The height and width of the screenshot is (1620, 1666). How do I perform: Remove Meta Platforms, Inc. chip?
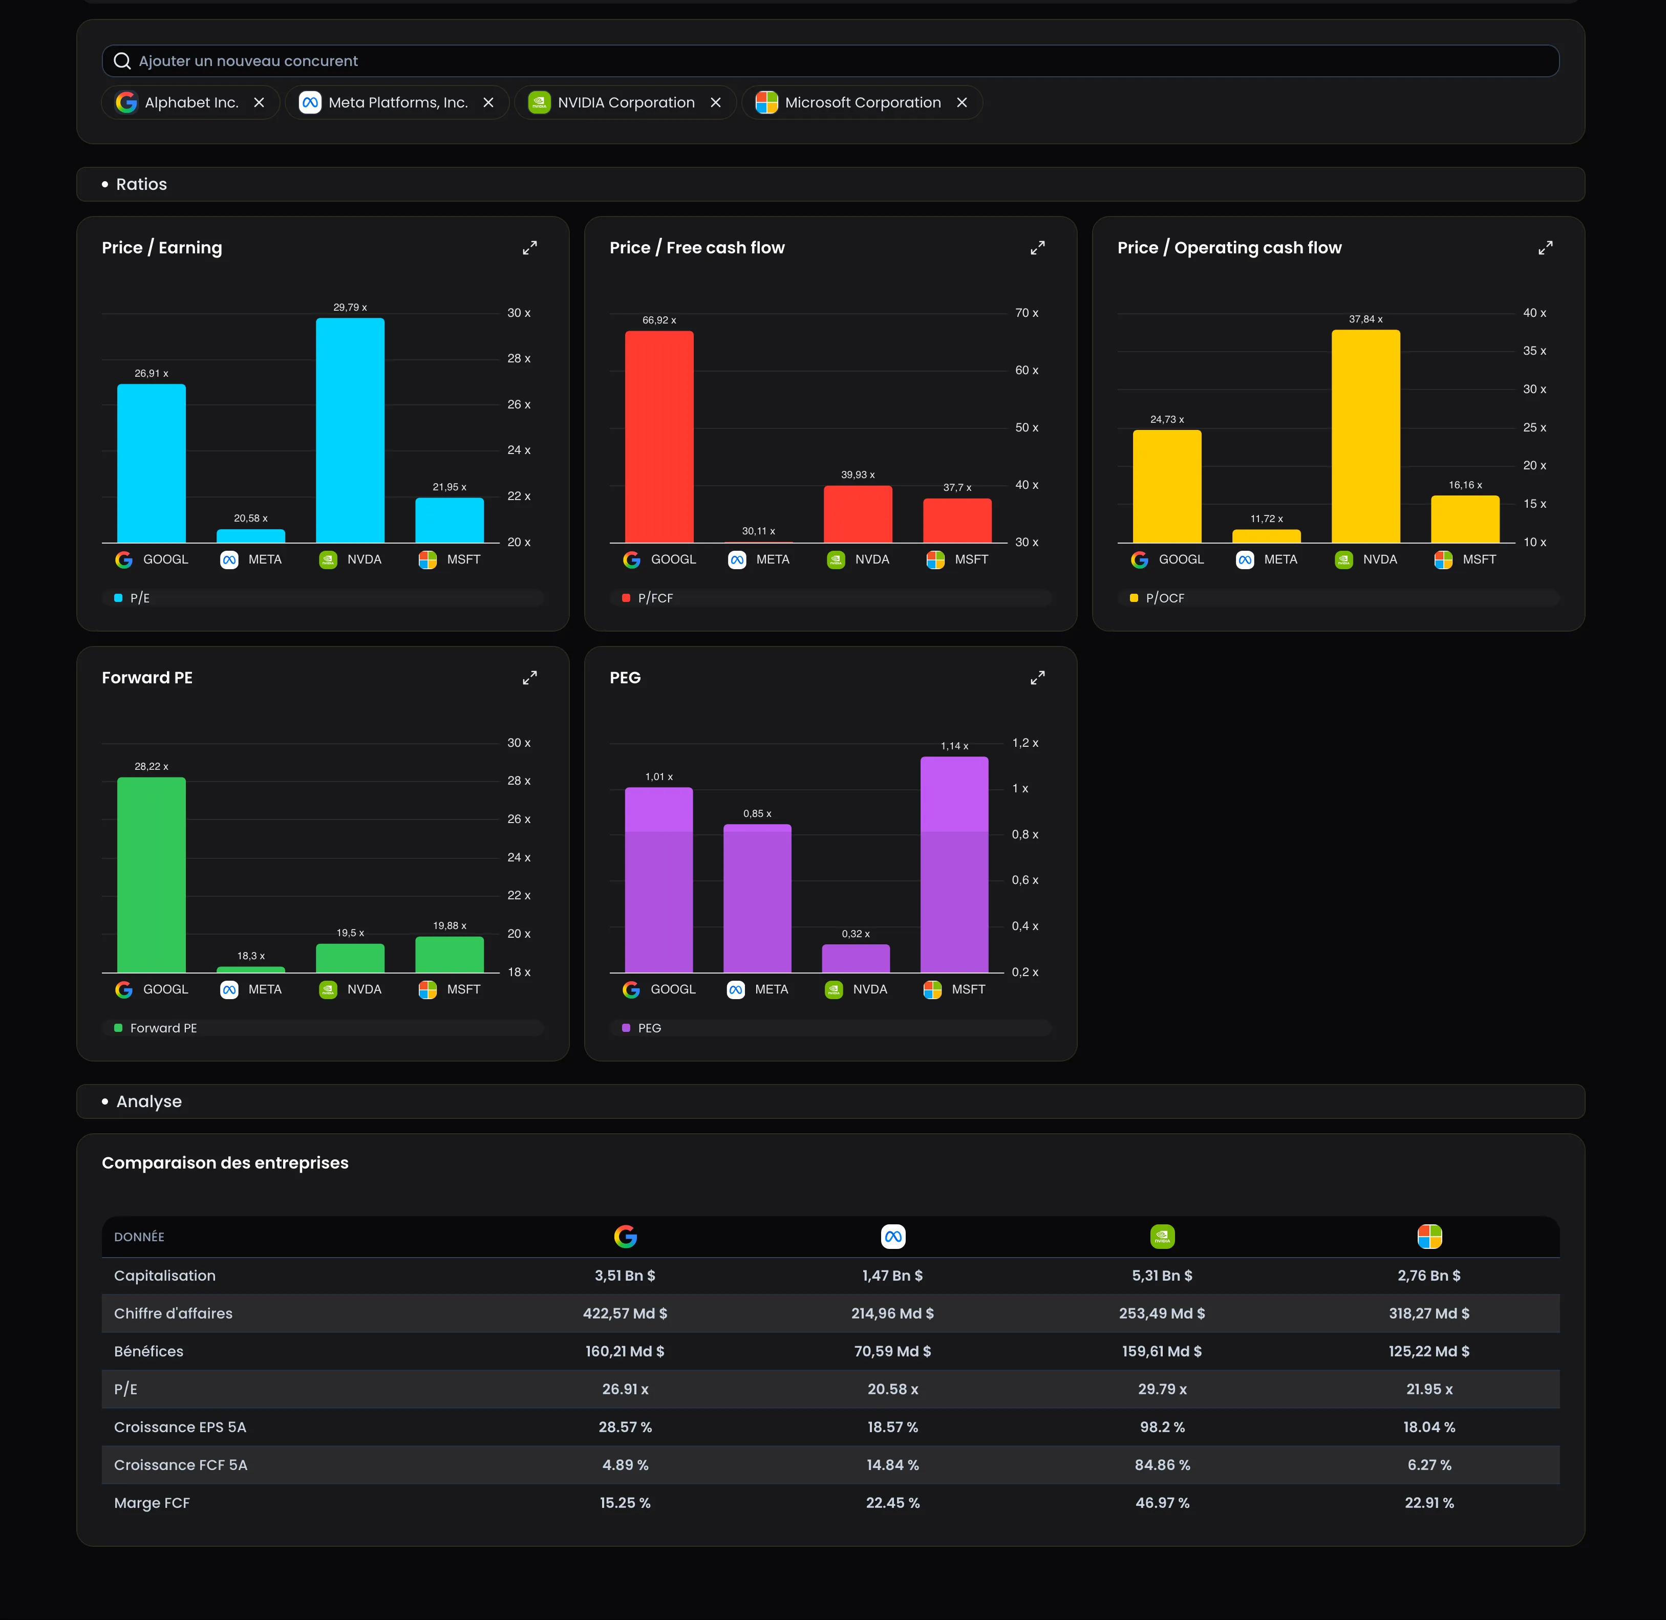pos(488,102)
